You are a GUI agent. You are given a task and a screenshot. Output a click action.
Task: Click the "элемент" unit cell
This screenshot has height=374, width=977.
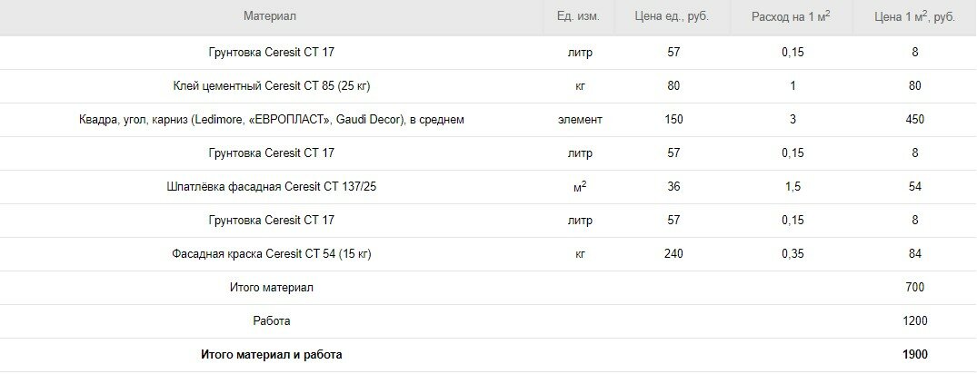point(579,120)
